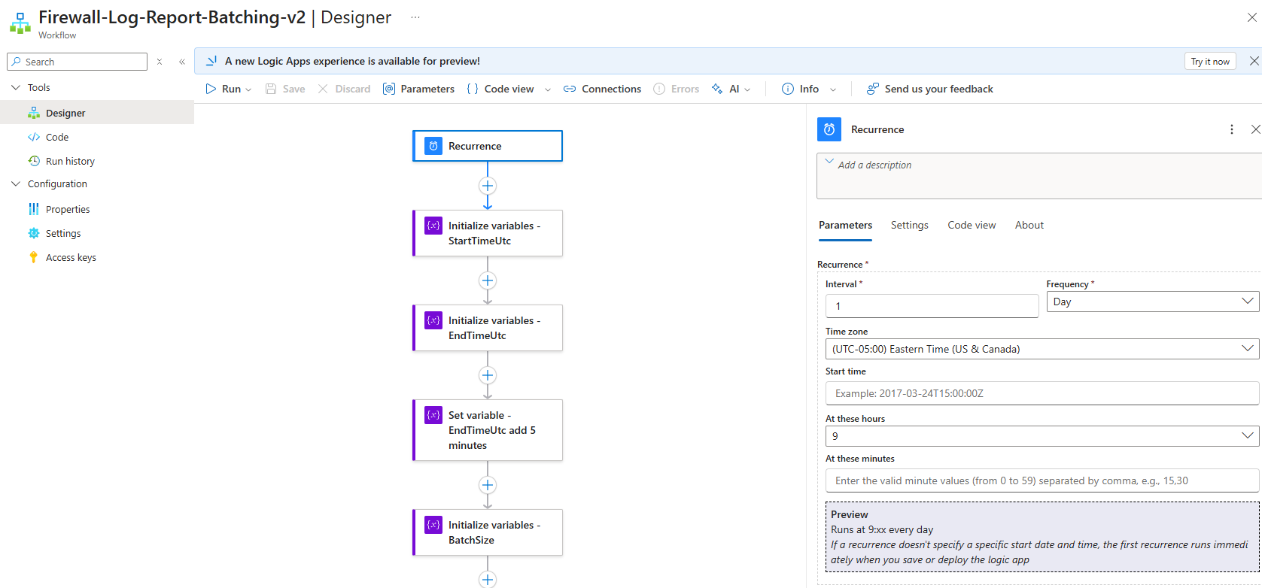
Task: Open the At these hours dropdown
Action: 1042,436
